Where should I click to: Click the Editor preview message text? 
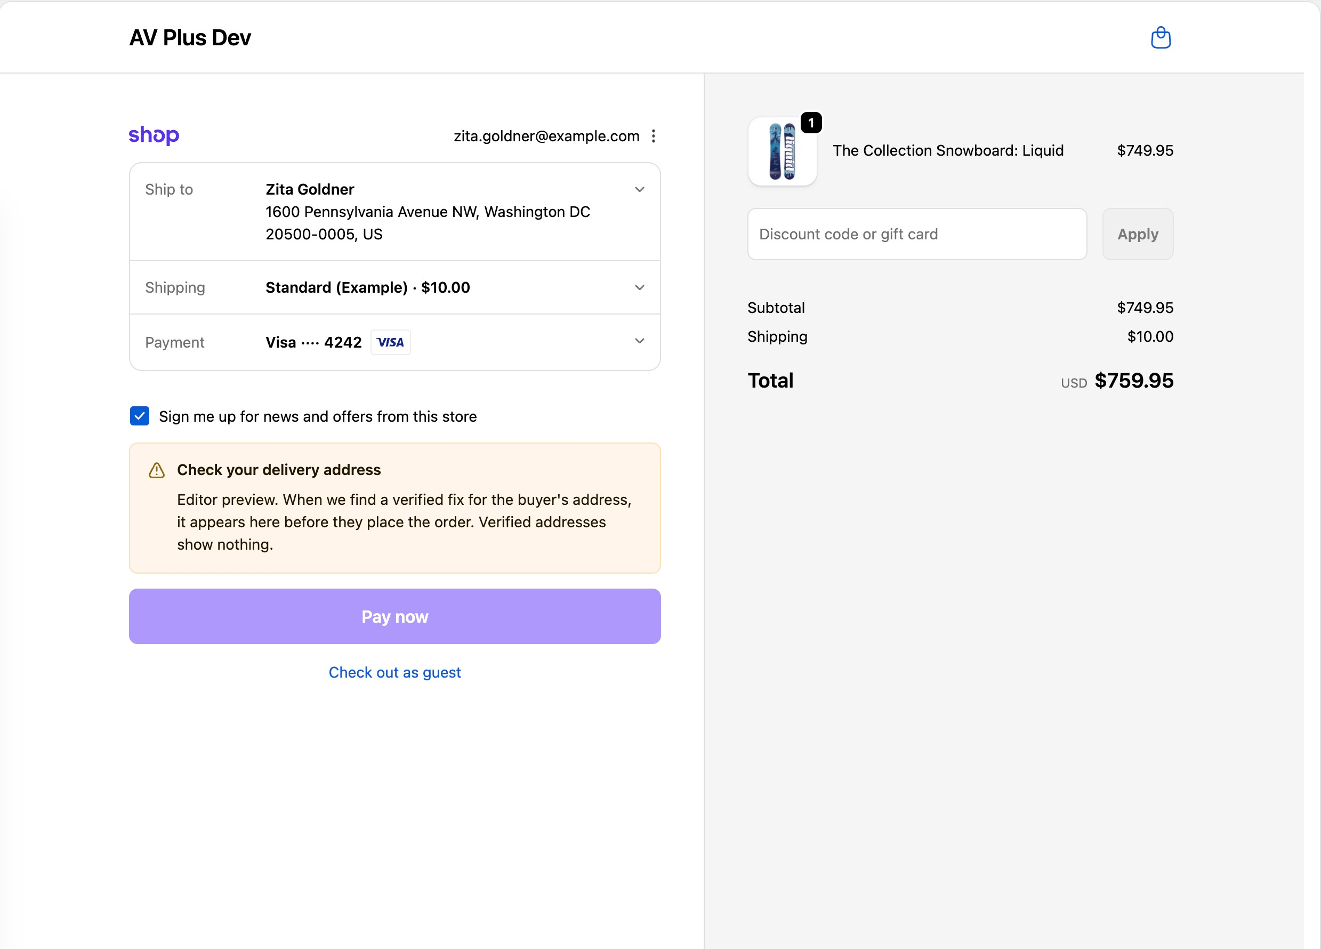click(404, 522)
